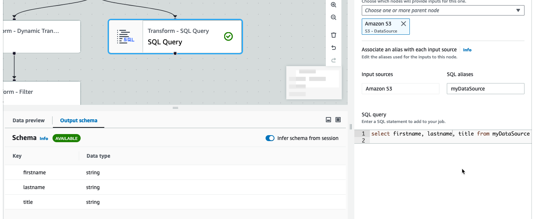533x219 pixels.
Task: Click the Info link next to Schema
Action: (44, 138)
